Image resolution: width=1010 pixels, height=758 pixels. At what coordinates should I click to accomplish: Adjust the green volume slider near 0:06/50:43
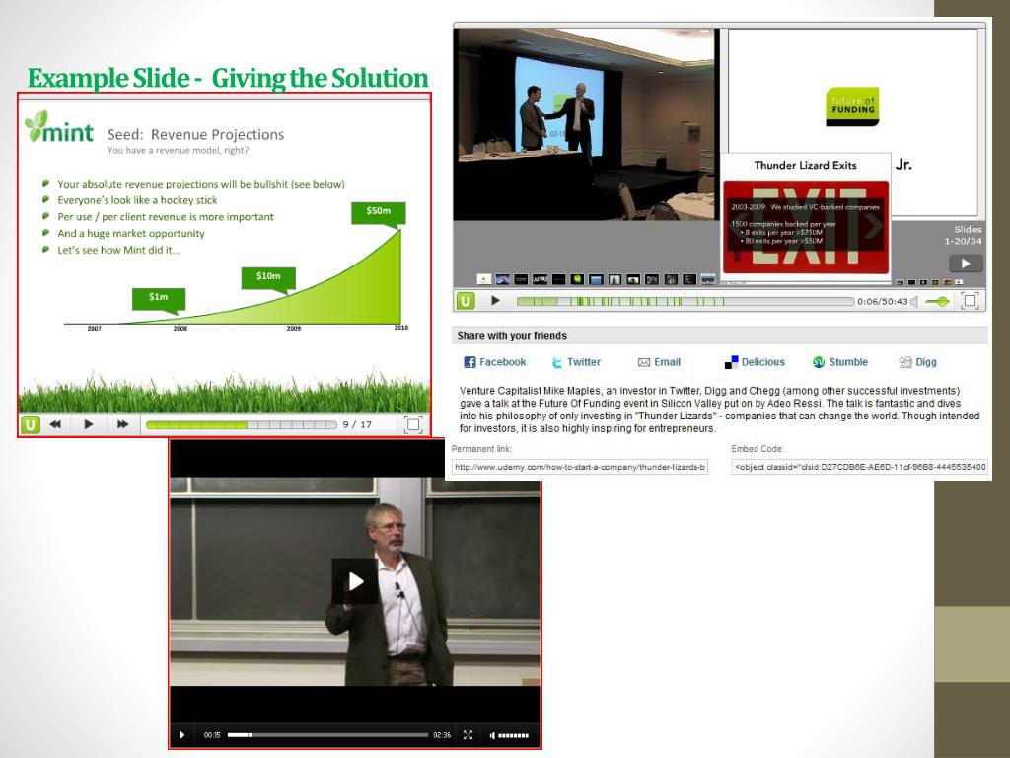938,301
